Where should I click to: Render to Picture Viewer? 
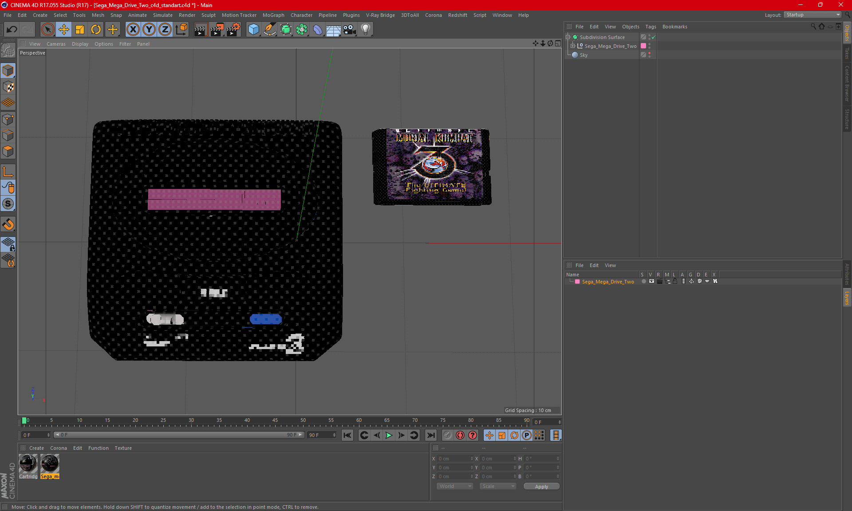[217, 30]
